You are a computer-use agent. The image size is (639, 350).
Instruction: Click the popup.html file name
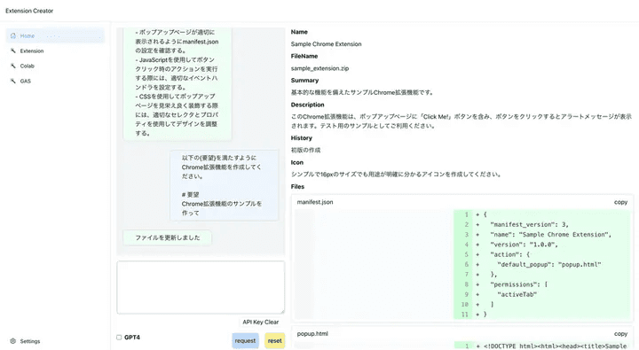312,334
